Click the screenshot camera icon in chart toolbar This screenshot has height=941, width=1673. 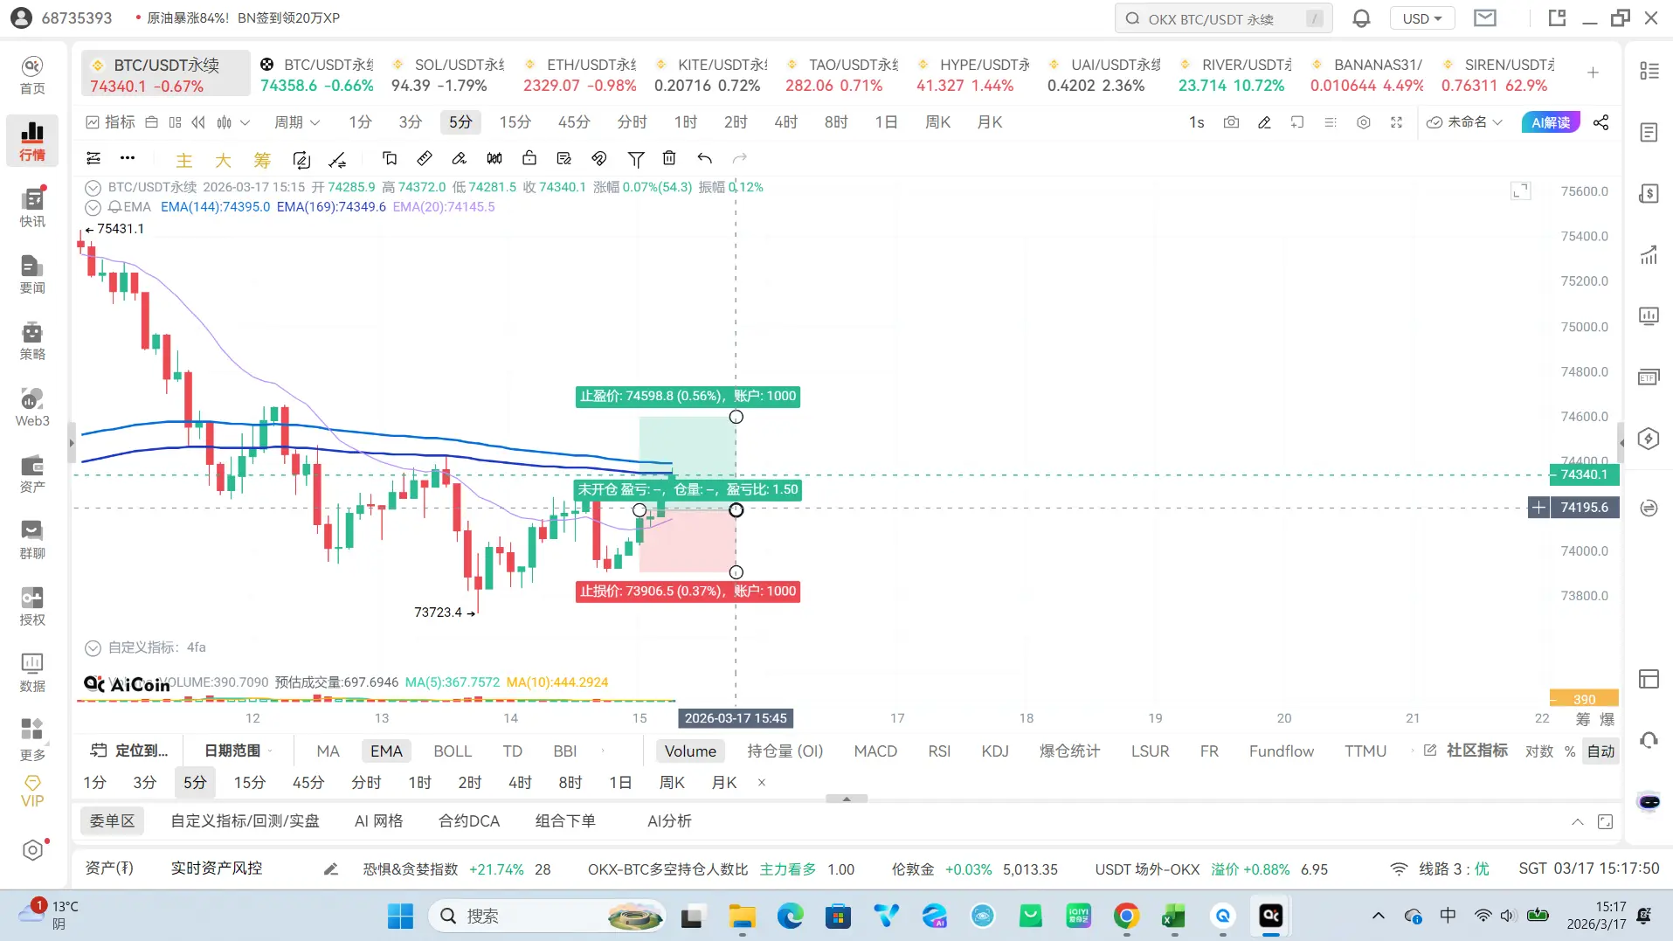click(1231, 122)
